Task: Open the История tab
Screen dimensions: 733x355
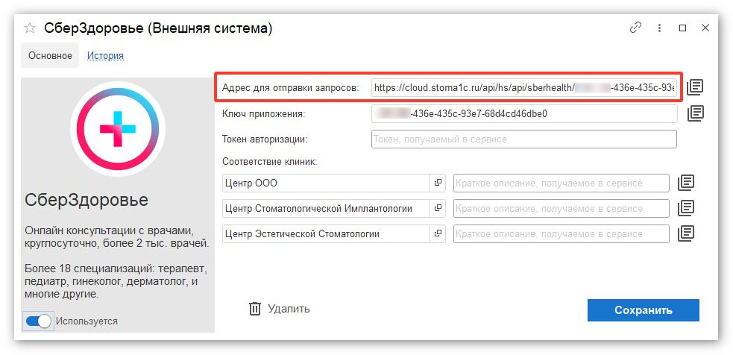Action: pyautogui.click(x=105, y=56)
